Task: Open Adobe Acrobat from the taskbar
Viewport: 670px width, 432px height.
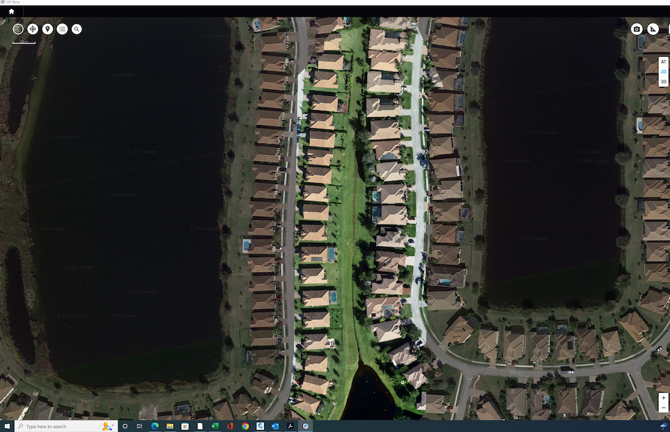Action: (291, 426)
